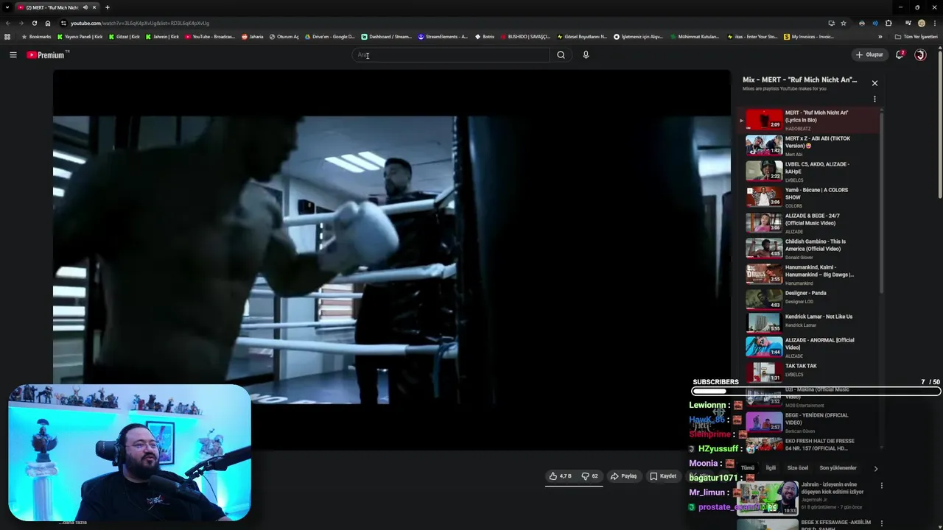Select ALIZADE - ANORMAL Official Video
The height and width of the screenshot is (530, 943).
[x=809, y=347]
